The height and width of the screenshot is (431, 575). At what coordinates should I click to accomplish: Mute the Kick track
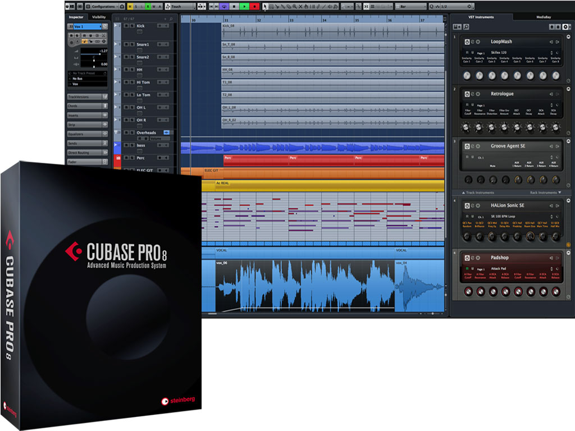[126, 26]
